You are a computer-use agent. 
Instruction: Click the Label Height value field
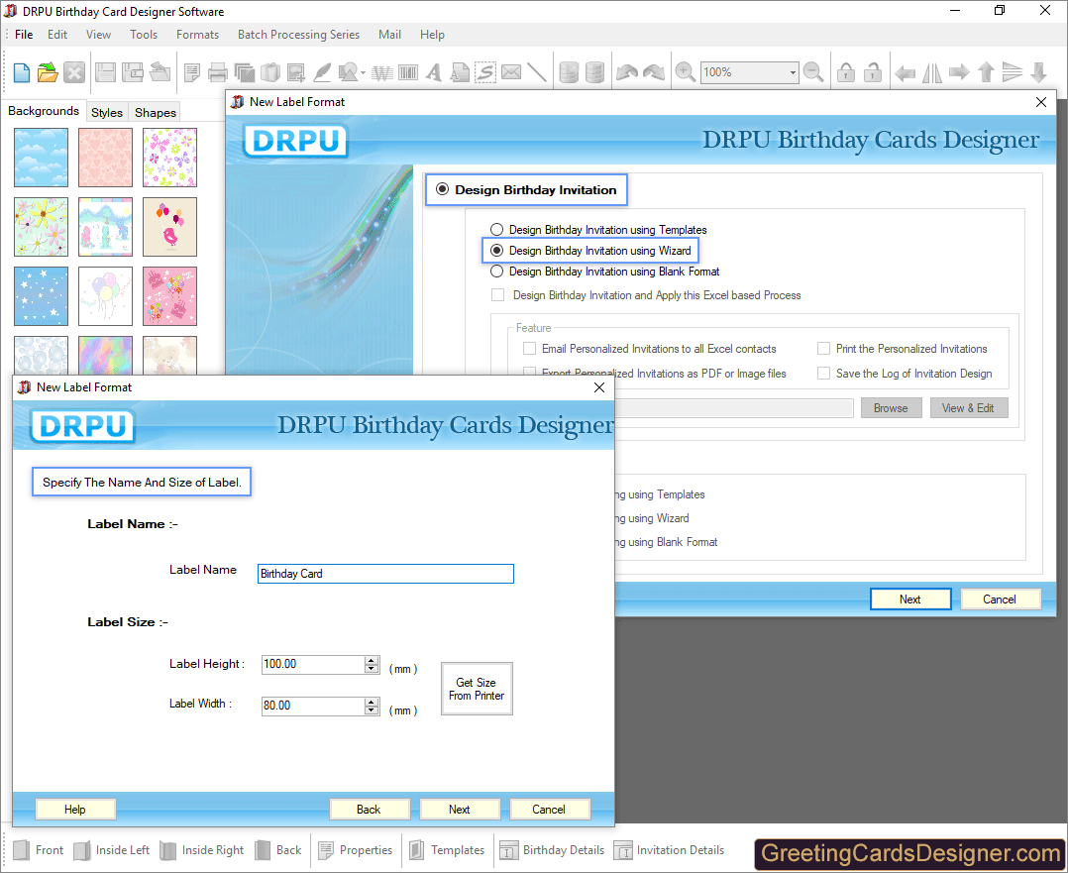[314, 665]
